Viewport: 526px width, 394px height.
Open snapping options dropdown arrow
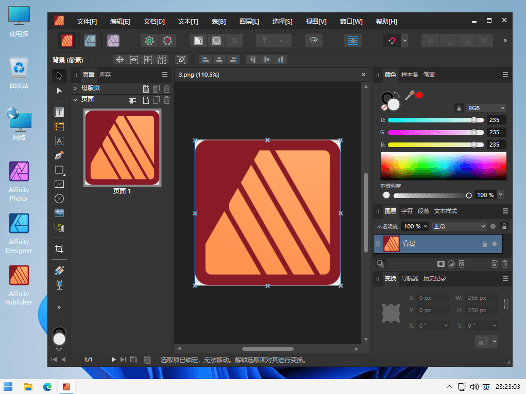coord(405,41)
